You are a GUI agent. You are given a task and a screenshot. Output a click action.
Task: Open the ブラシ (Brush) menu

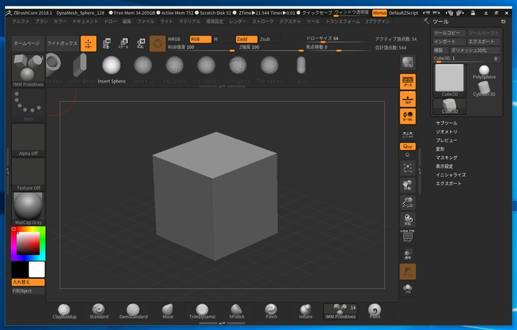[41, 21]
